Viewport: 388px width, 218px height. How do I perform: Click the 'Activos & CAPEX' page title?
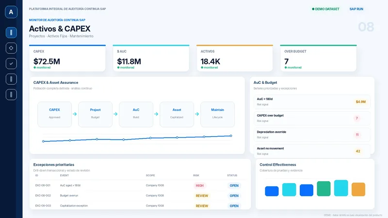(x=60, y=29)
